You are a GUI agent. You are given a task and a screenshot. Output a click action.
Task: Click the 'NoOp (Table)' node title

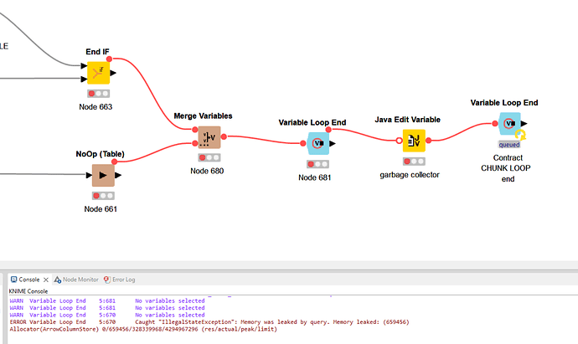click(x=100, y=154)
